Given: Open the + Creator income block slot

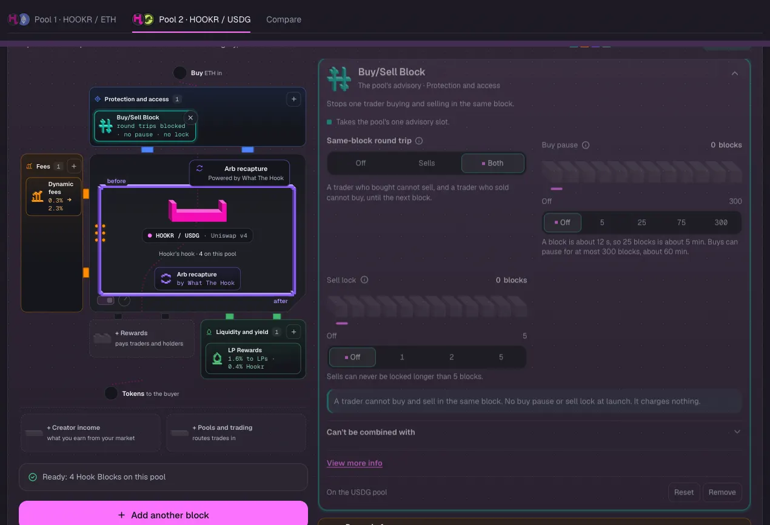Looking at the screenshot, I should point(90,433).
